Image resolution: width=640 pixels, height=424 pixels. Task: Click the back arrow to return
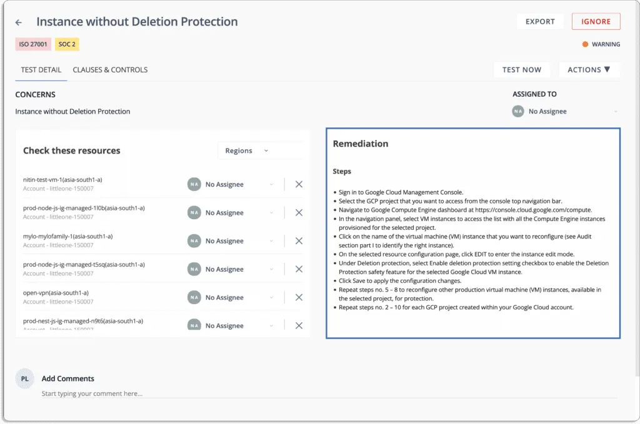pos(17,22)
